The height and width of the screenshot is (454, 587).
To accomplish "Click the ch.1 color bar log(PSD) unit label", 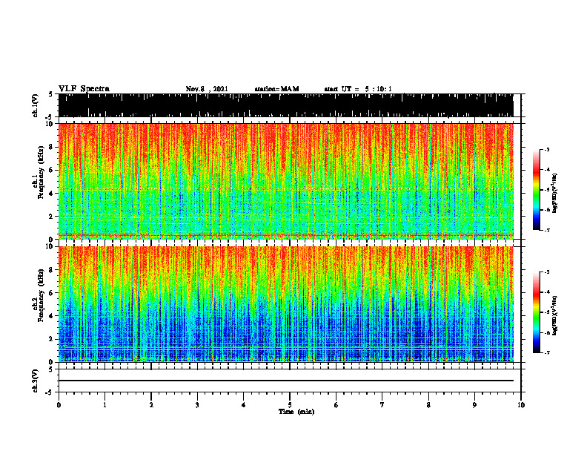I will coord(555,194).
